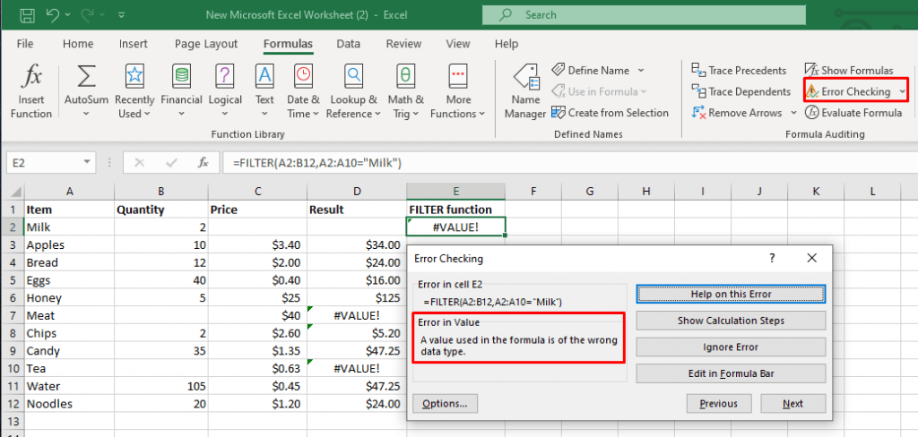Image resolution: width=918 pixels, height=437 pixels.
Task: Open the Logical functions icon
Action: click(x=225, y=77)
